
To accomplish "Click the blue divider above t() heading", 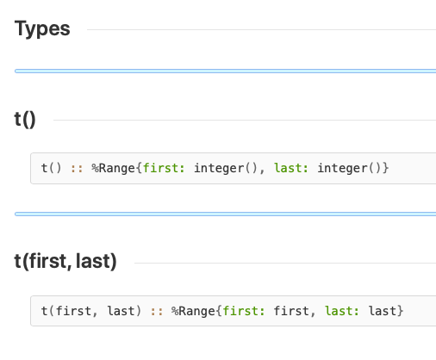I will [225, 71].
